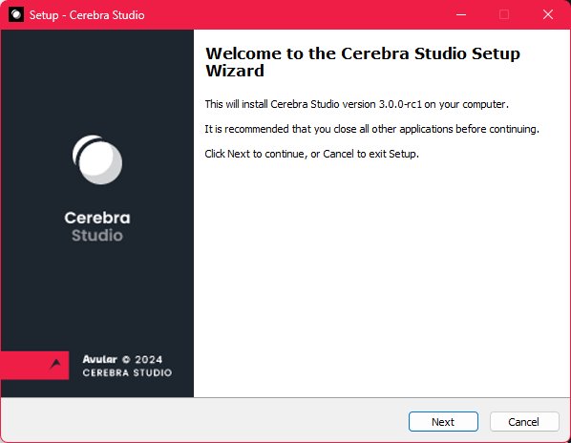Click the version 3.0.0-rc1 install text

click(x=356, y=104)
